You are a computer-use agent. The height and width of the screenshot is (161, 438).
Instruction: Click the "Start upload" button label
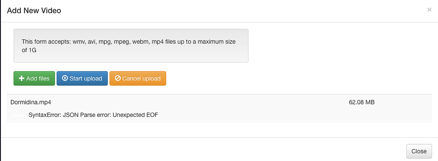click(x=86, y=78)
